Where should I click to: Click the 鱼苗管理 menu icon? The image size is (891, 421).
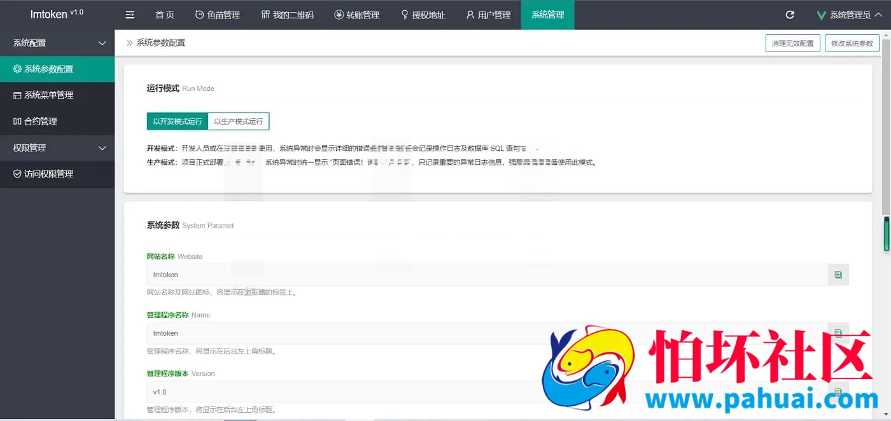click(199, 15)
